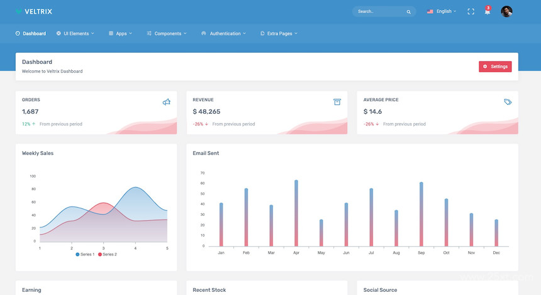Viewport: 541px width, 295px height.
Task: Click the gear icon in Settings button
Action: pos(485,67)
